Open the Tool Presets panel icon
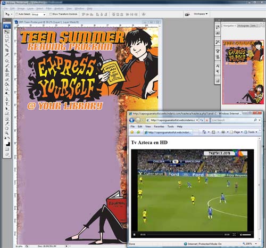266x248 pixels. (218, 42)
